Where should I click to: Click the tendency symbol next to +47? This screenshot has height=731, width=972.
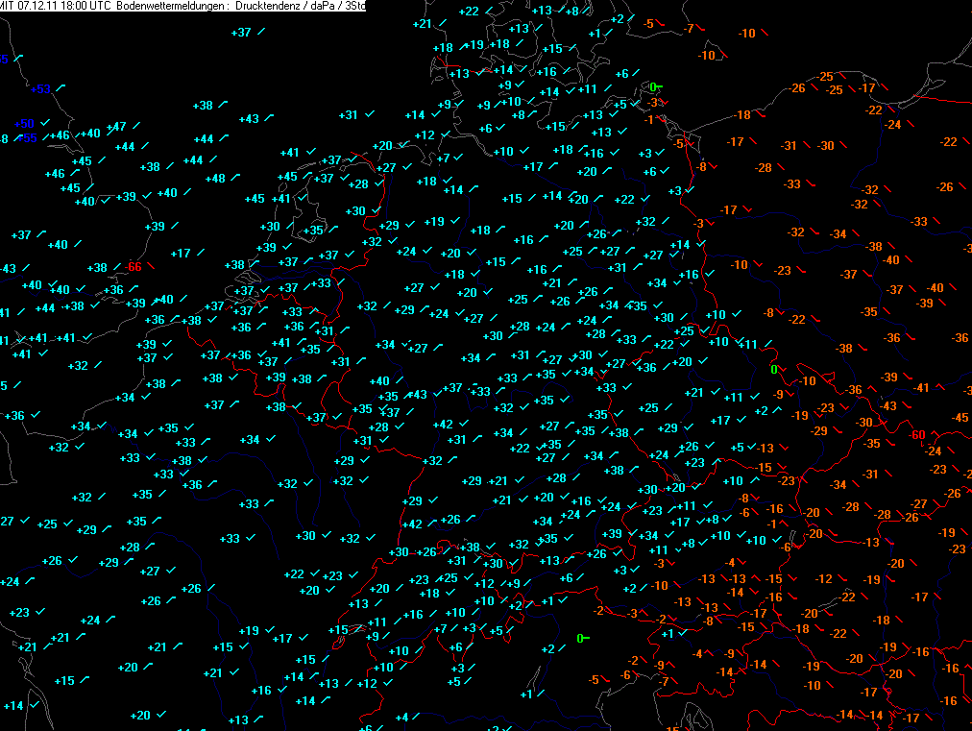pyautogui.click(x=138, y=126)
